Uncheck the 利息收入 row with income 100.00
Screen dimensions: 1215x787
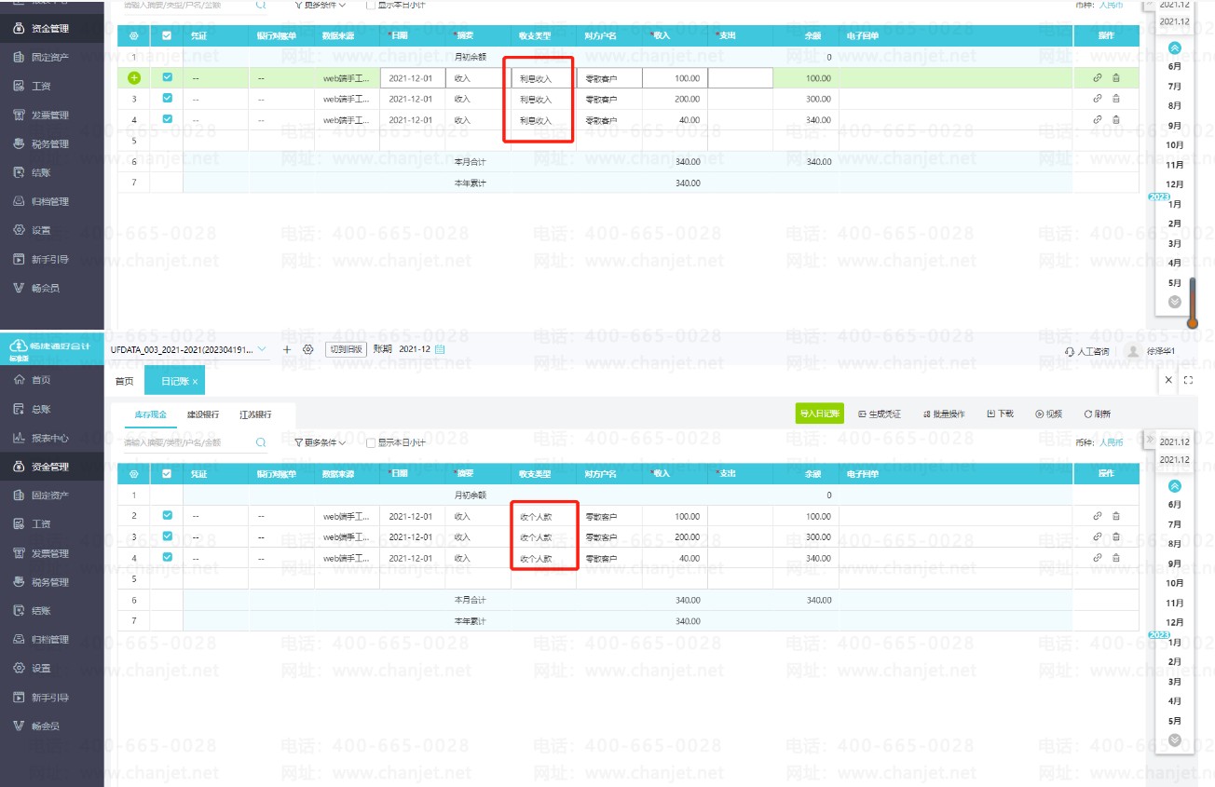(x=167, y=77)
